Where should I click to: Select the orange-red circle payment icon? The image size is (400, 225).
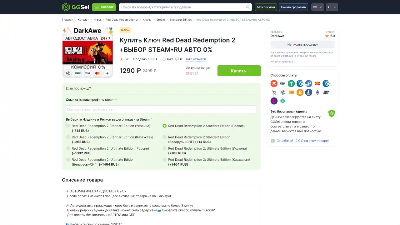coord(274,83)
